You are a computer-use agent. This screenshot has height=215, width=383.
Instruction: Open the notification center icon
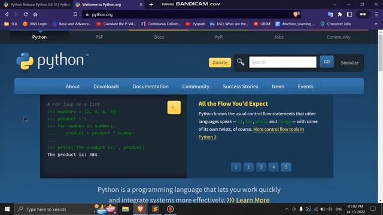pos(373,209)
